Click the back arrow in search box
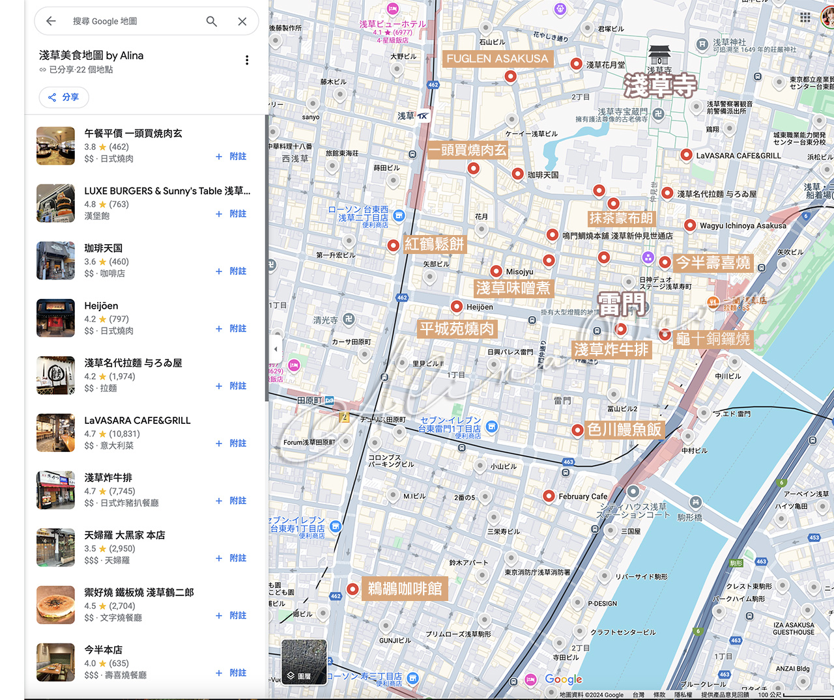This screenshot has width=834, height=700. pyautogui.click(x=51, y=21)
